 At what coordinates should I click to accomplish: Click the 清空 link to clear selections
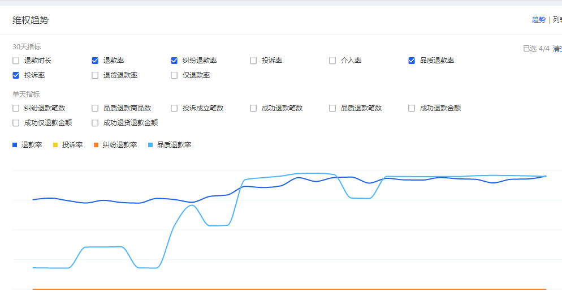[x=557, y=49]
